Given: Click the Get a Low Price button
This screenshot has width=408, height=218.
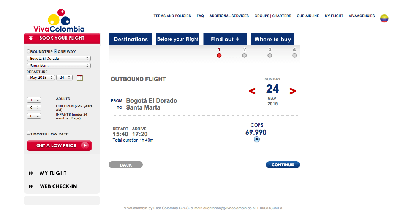Looking at the screenshot, I should (59, 146).
